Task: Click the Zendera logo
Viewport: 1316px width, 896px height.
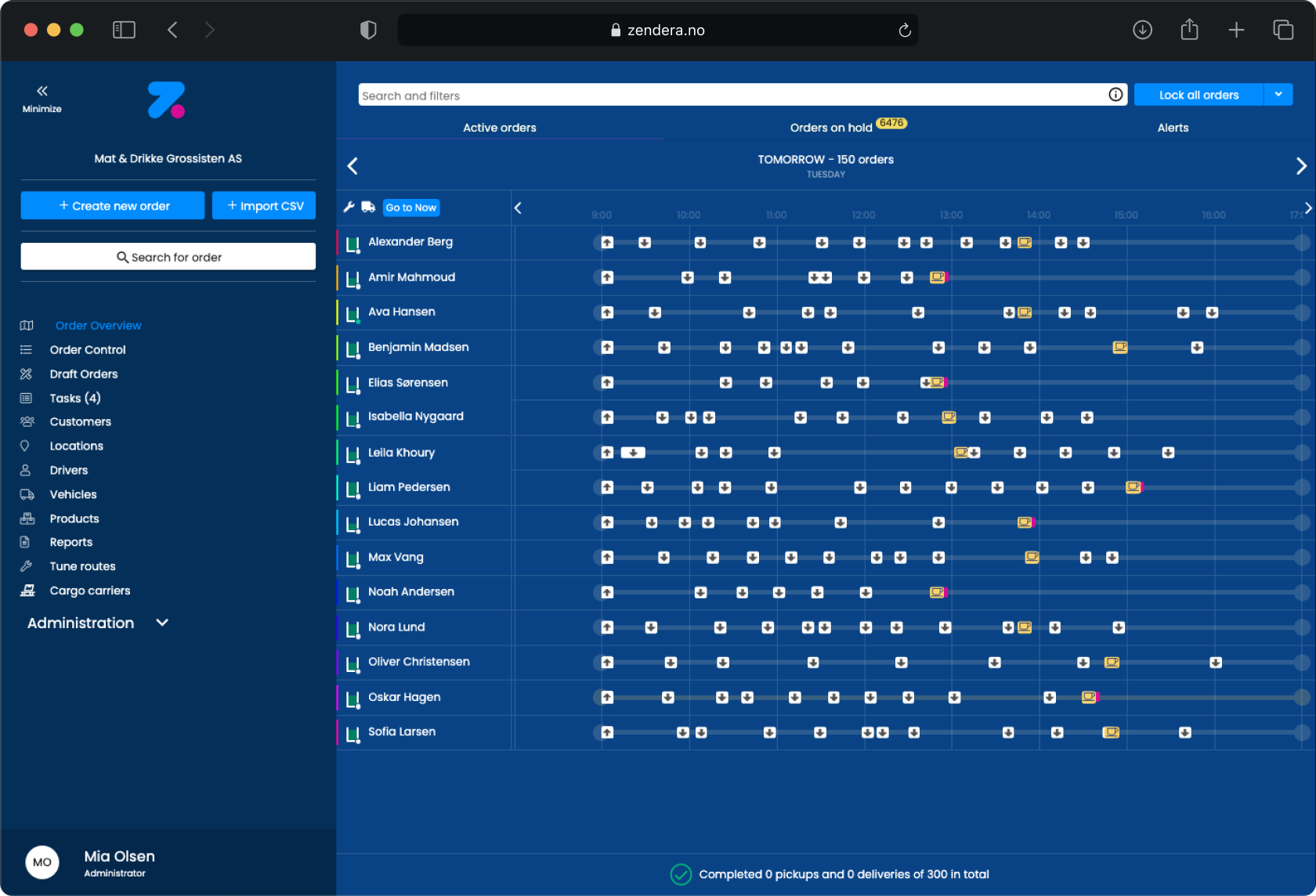Action: click(x=167, y=100)
